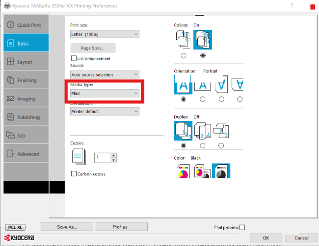Choose the rotated portrait radio button
319x246 pixels.
[221, 99]
